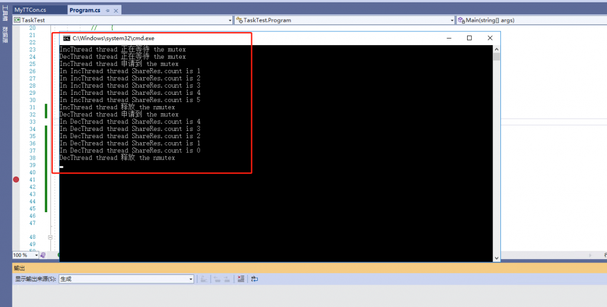Click the 输出 panel title
This screenshot has height=307, width=607.
coord(20,268)
